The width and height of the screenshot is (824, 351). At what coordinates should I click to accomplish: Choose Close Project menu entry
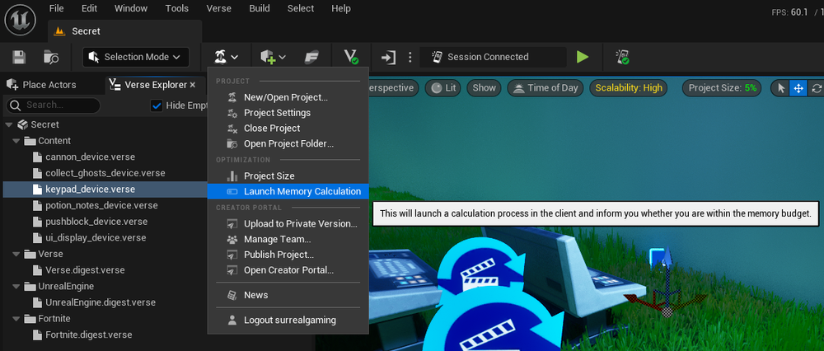click(288, 129)
